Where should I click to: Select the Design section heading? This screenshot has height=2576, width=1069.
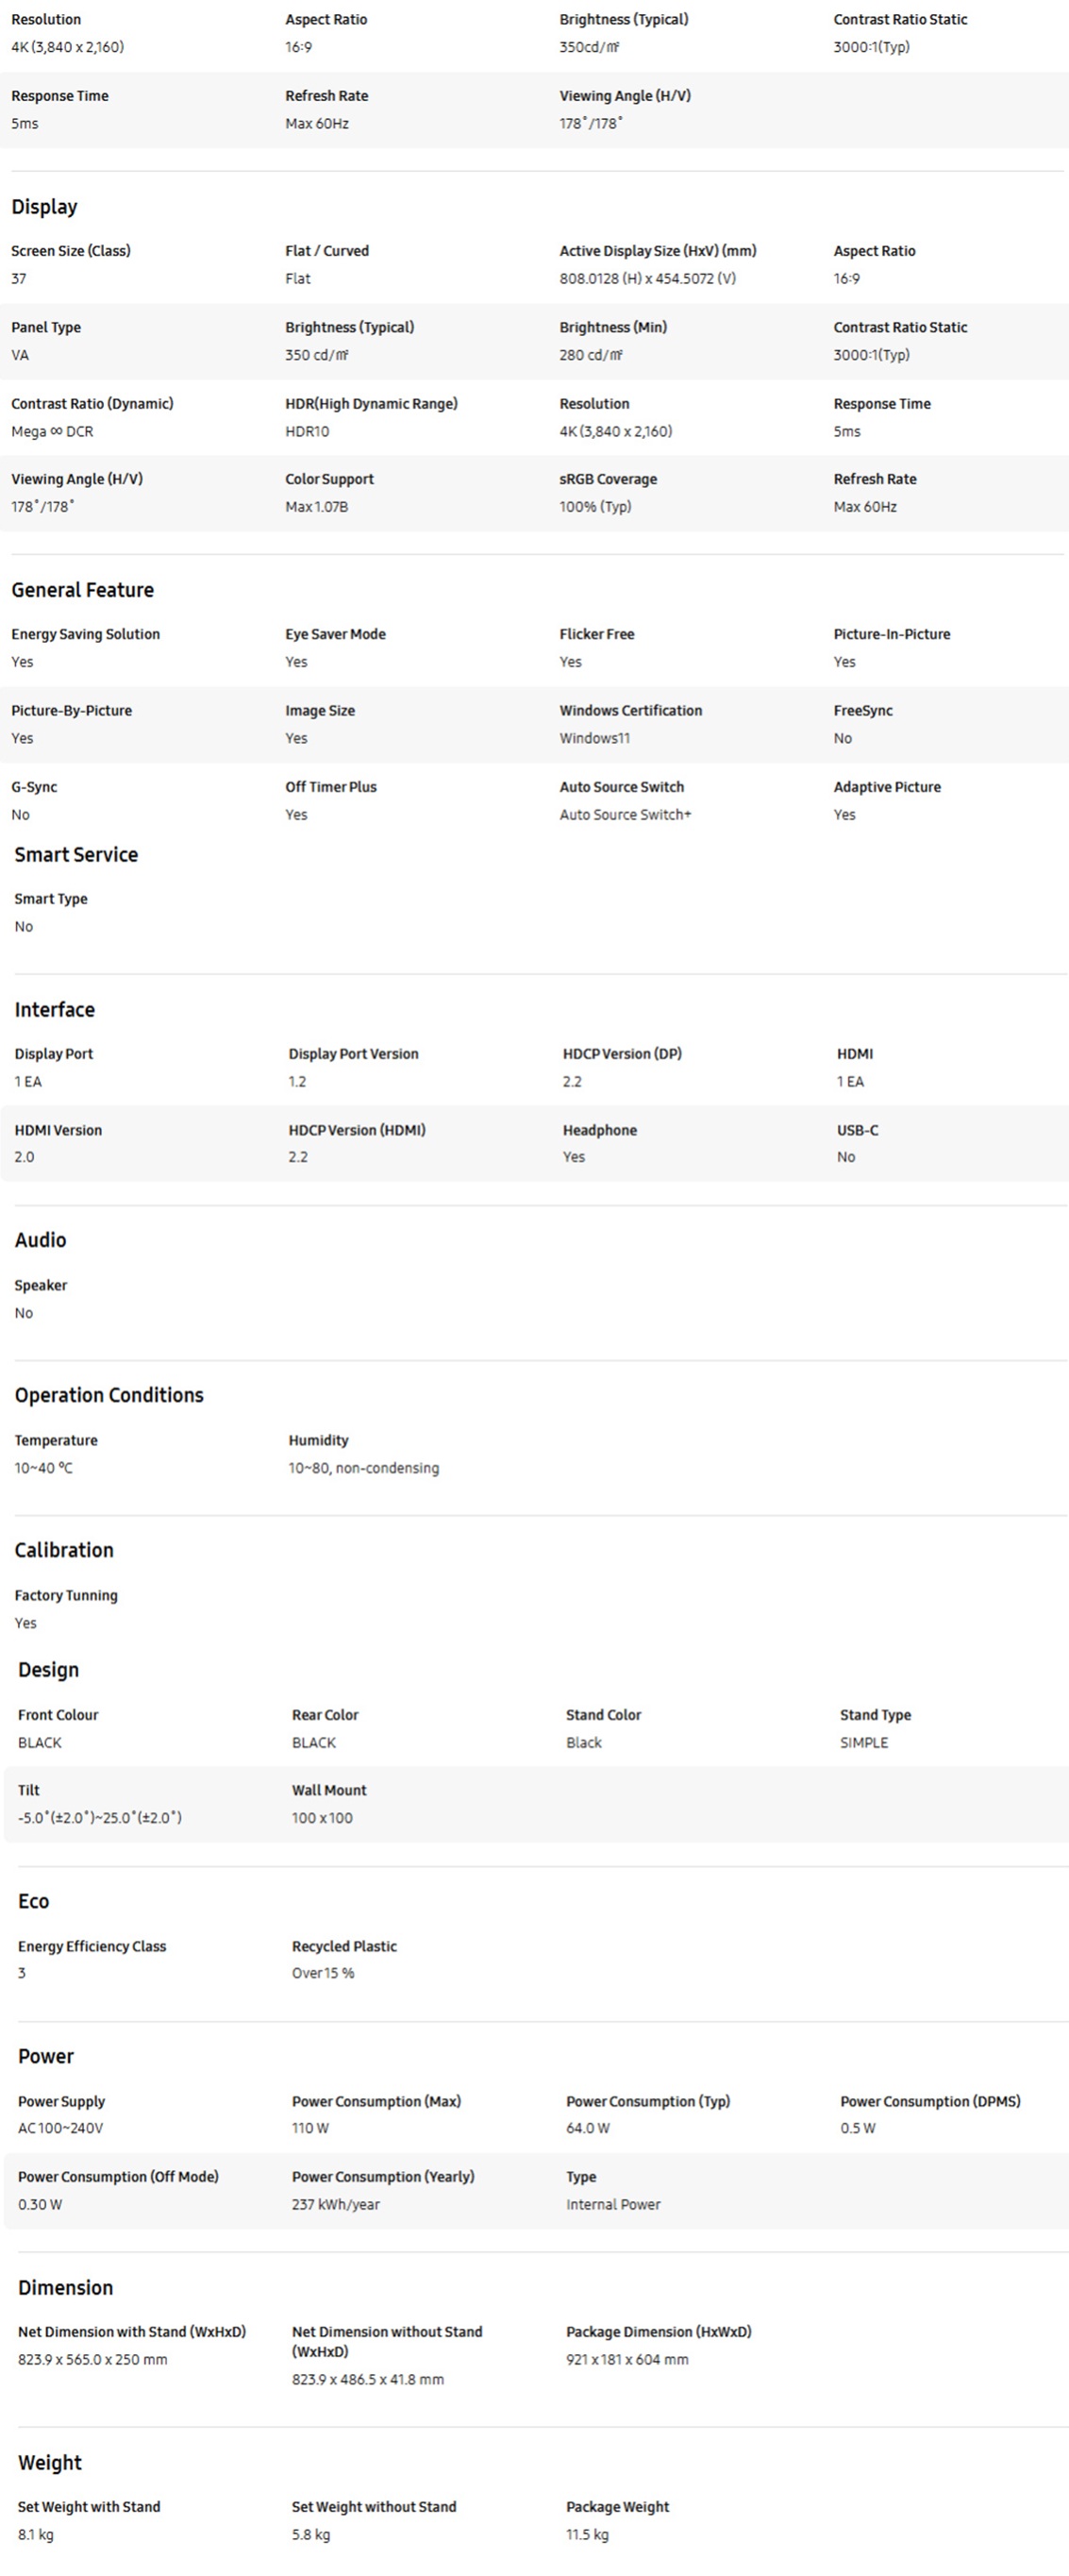(x=48, y=1670)
